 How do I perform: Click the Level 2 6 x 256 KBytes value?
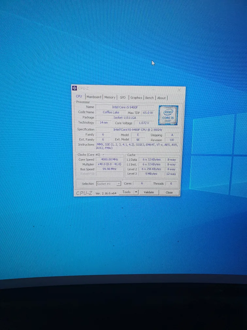(x=151, y=169)
